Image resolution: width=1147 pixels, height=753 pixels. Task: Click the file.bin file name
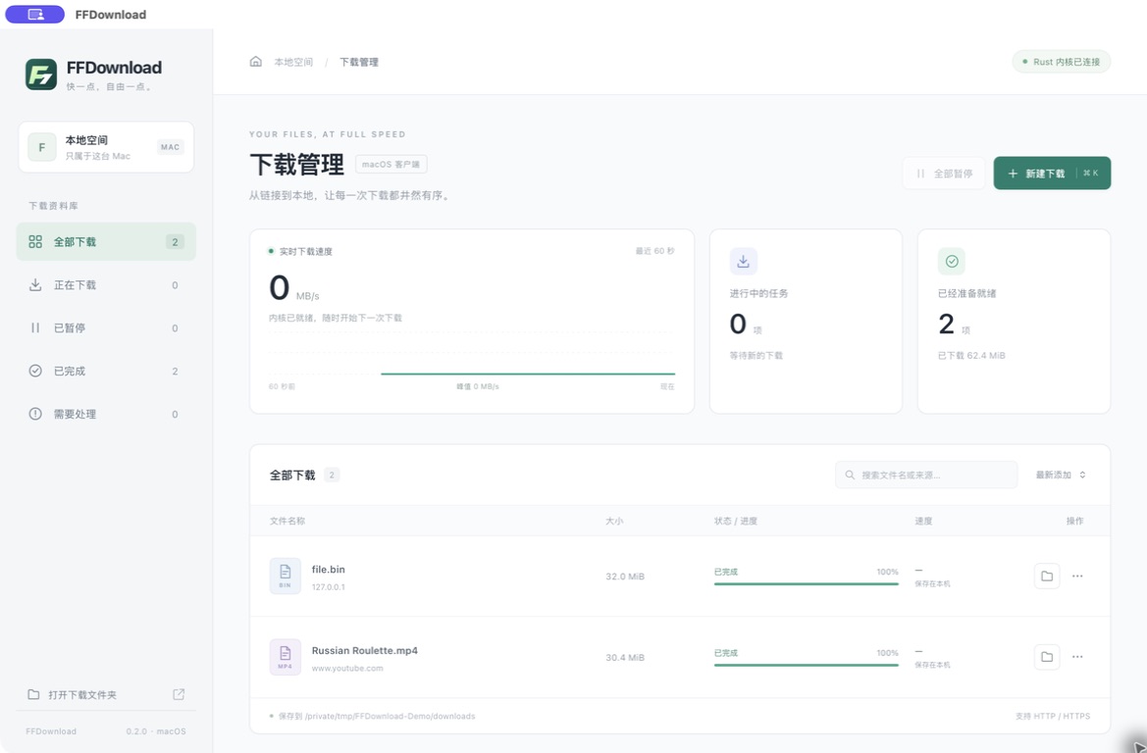[x=329, y=570]
